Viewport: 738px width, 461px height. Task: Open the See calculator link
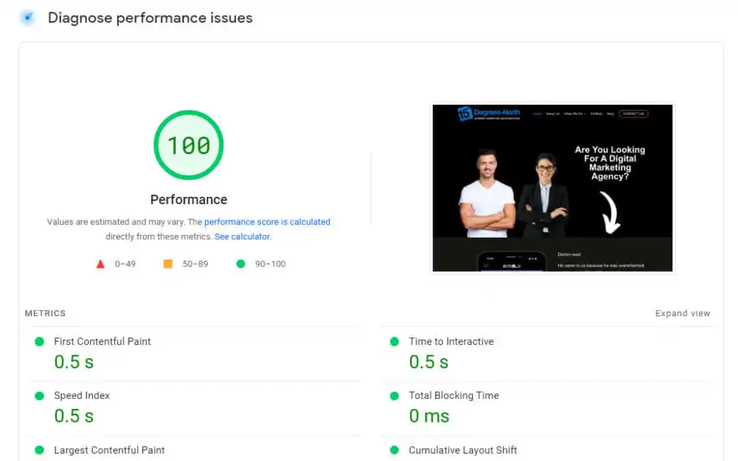[x=243, y=236]
